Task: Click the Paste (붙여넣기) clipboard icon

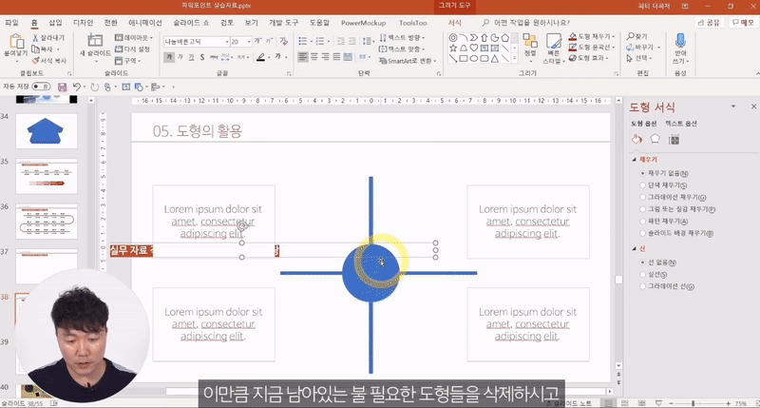Action: [15, 43]
